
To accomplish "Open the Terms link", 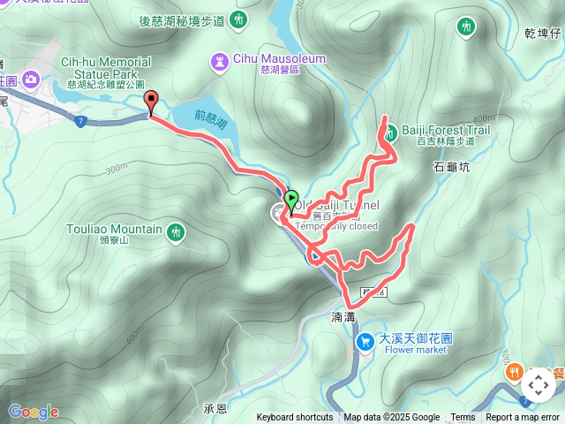I will (x=463, y=418).
